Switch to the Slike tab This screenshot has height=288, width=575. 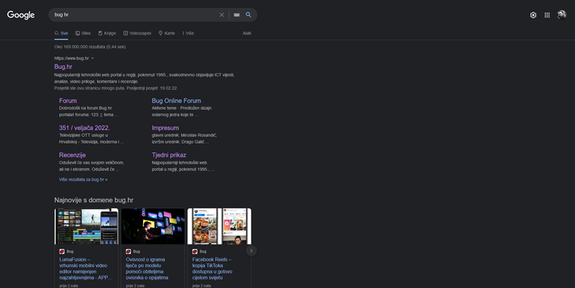[x=83, y=33]
